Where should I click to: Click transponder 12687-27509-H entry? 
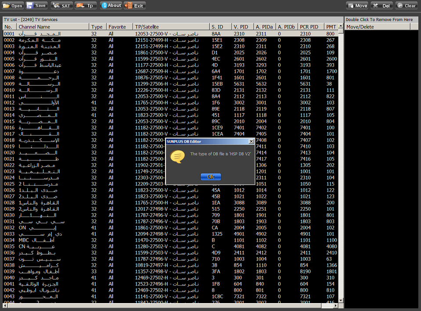166,71
